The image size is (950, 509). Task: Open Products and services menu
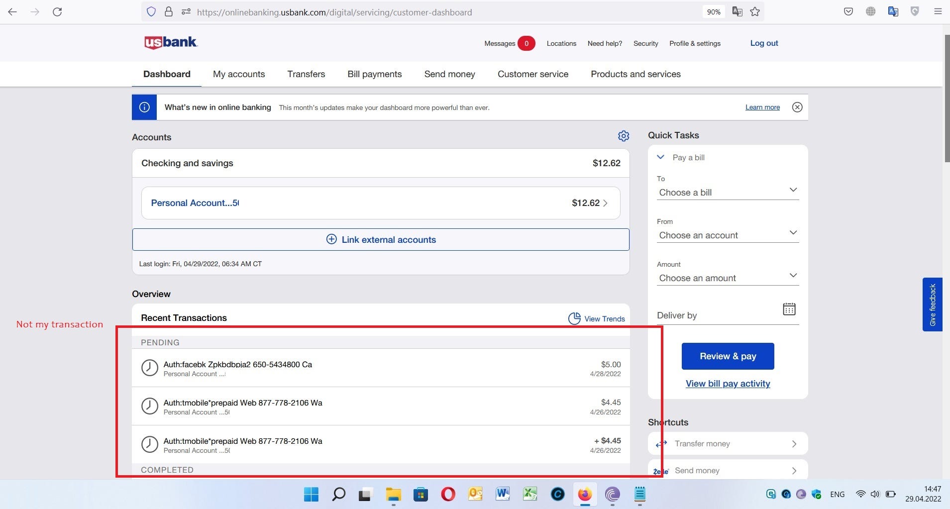point(636,74)
